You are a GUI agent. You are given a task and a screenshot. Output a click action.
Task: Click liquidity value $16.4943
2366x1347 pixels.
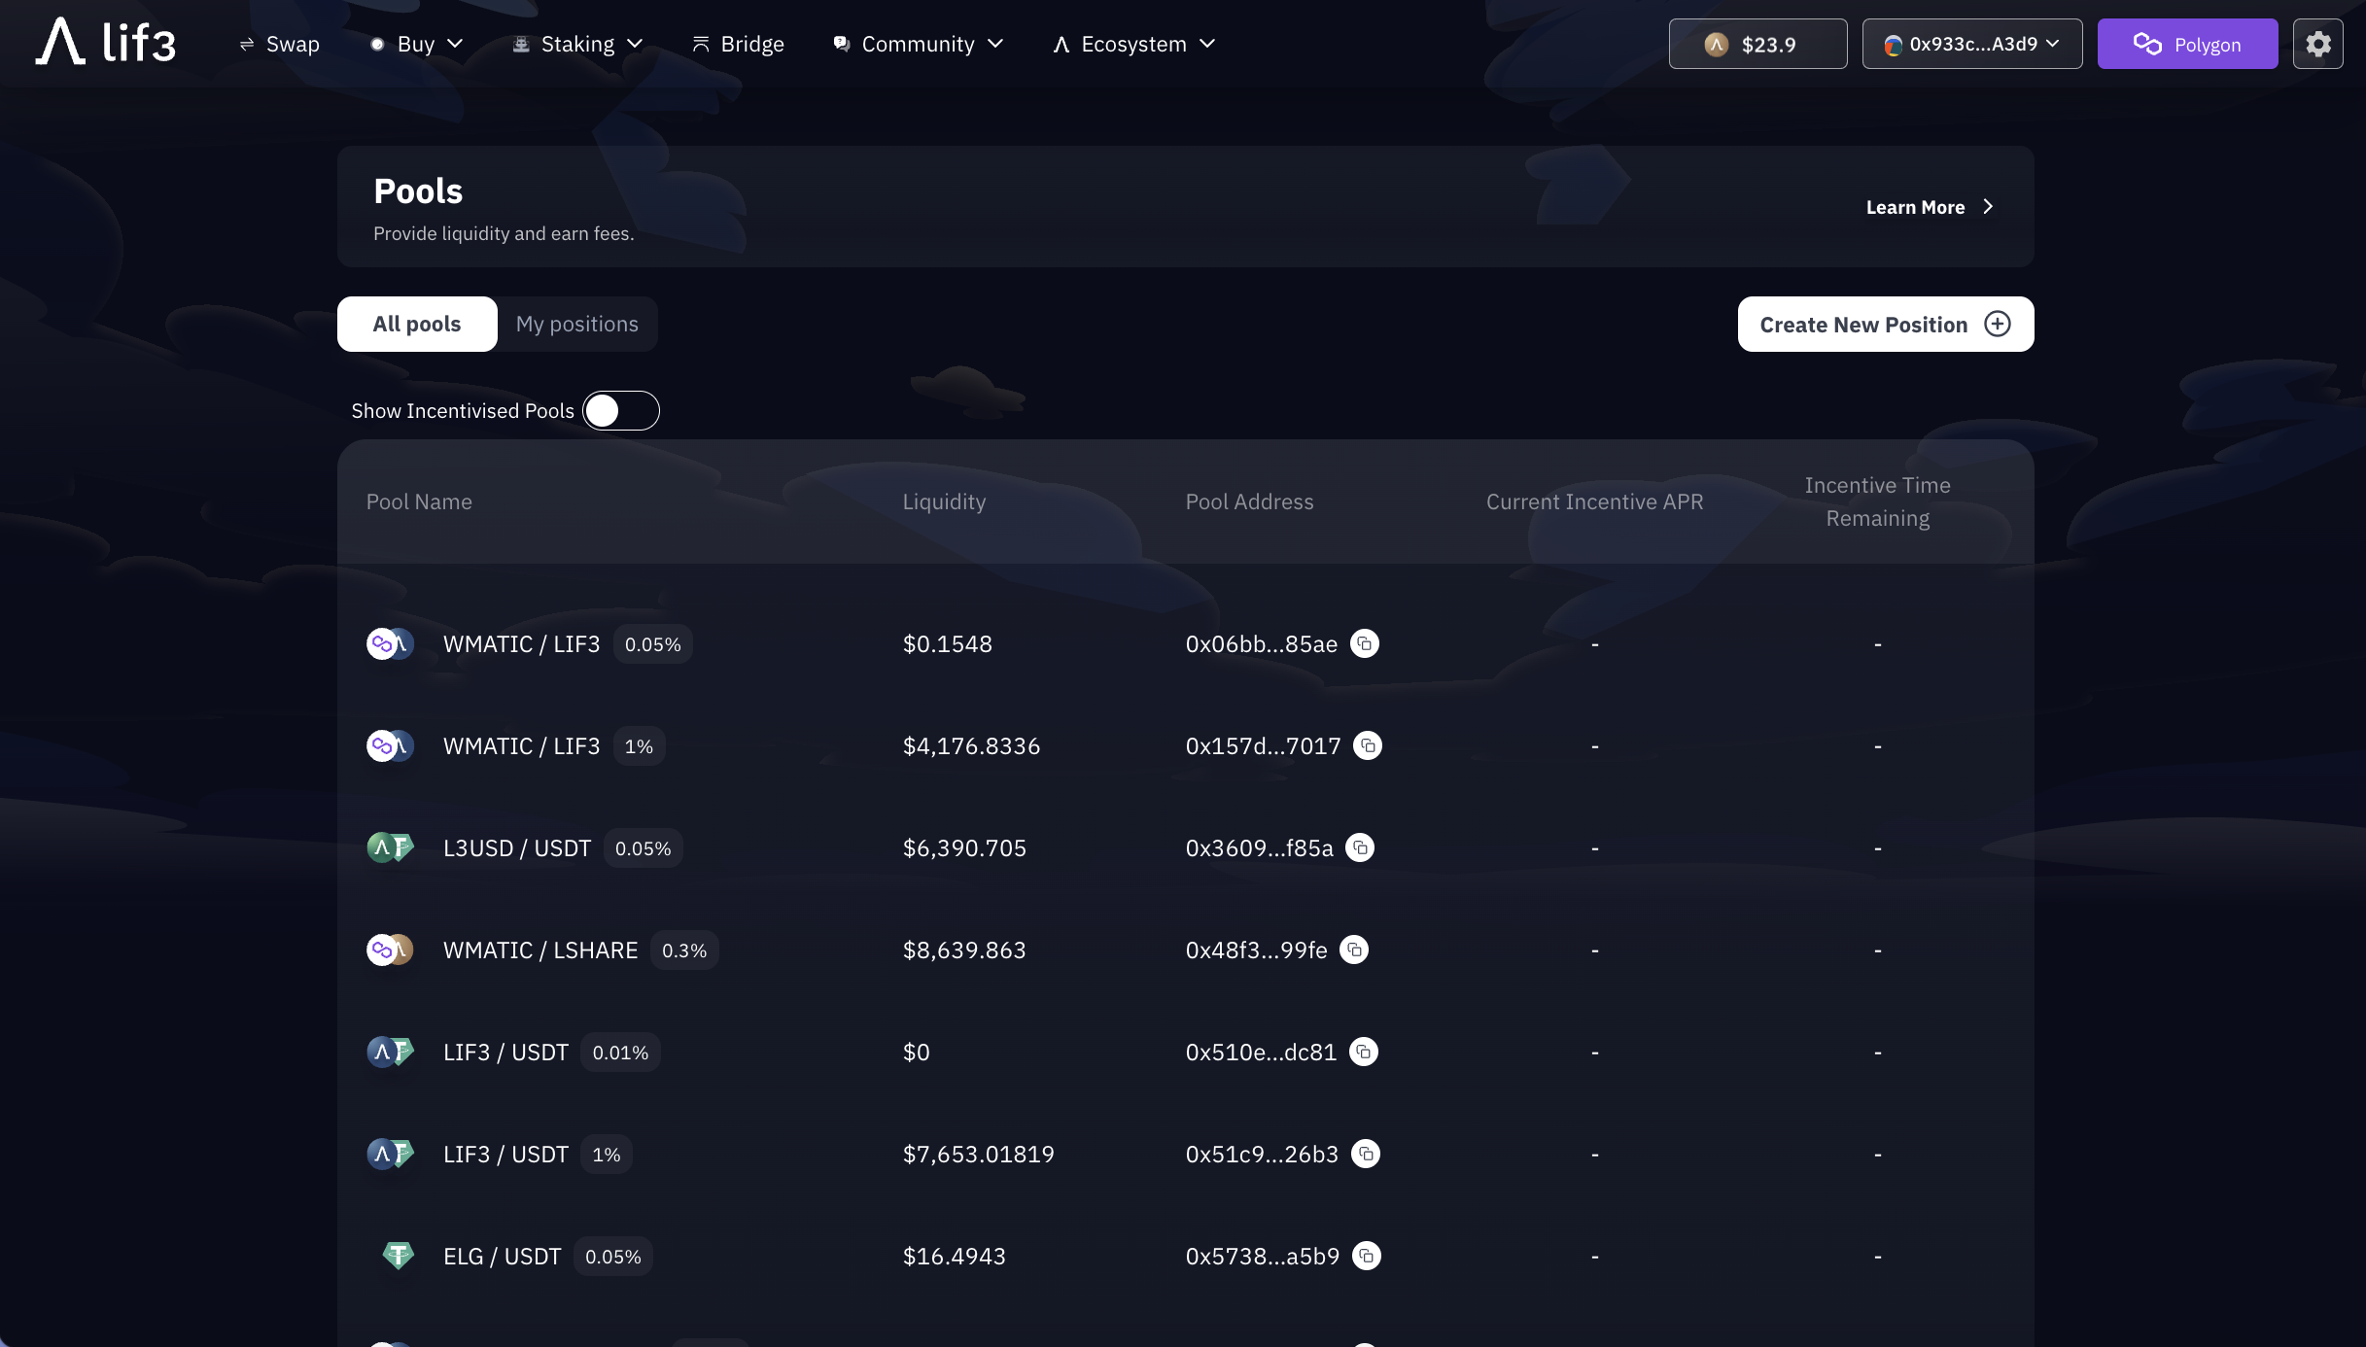[x=954, y=1257]
